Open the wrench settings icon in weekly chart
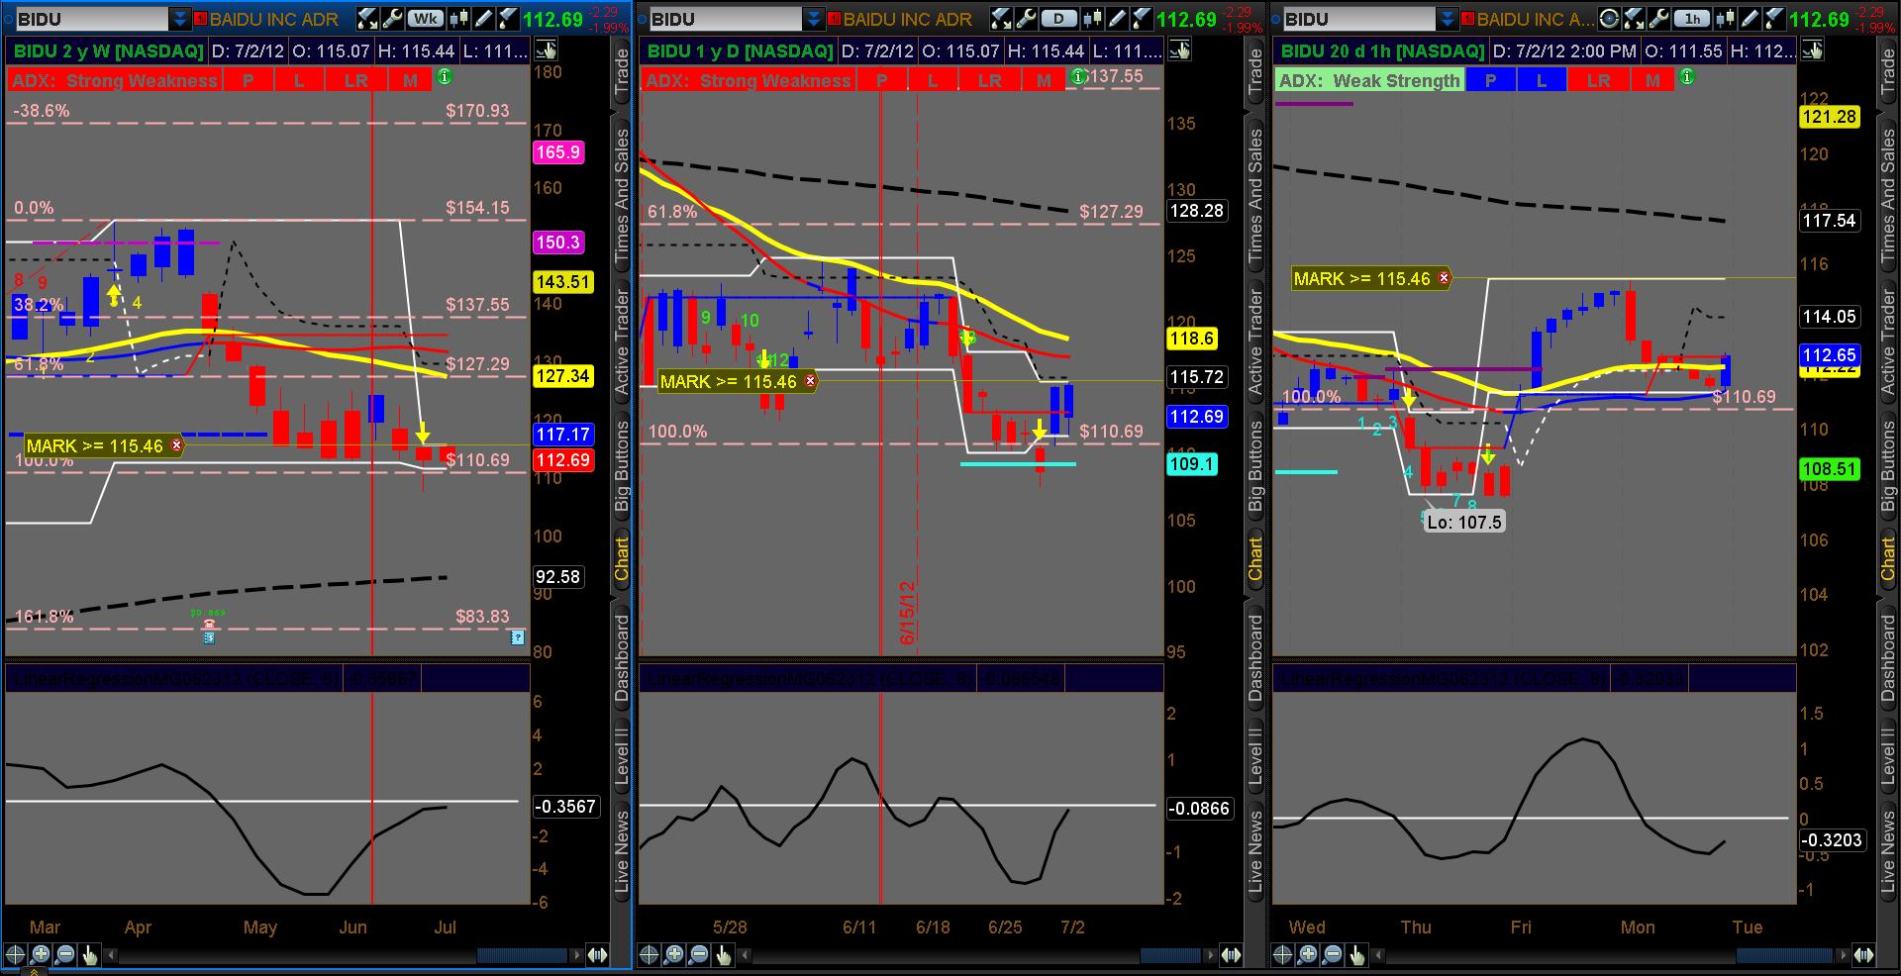Viewport: 1901px width, 976px height. 392,18
